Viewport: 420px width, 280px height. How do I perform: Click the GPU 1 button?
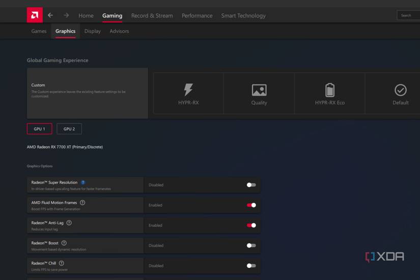click(39, 129)
